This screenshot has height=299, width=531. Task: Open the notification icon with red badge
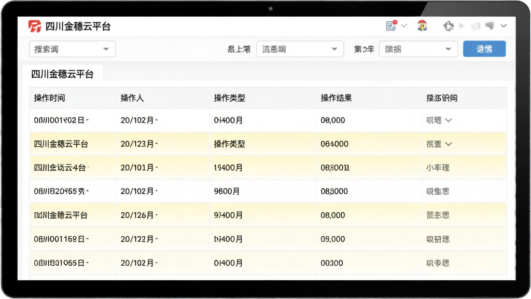[391, 25]
